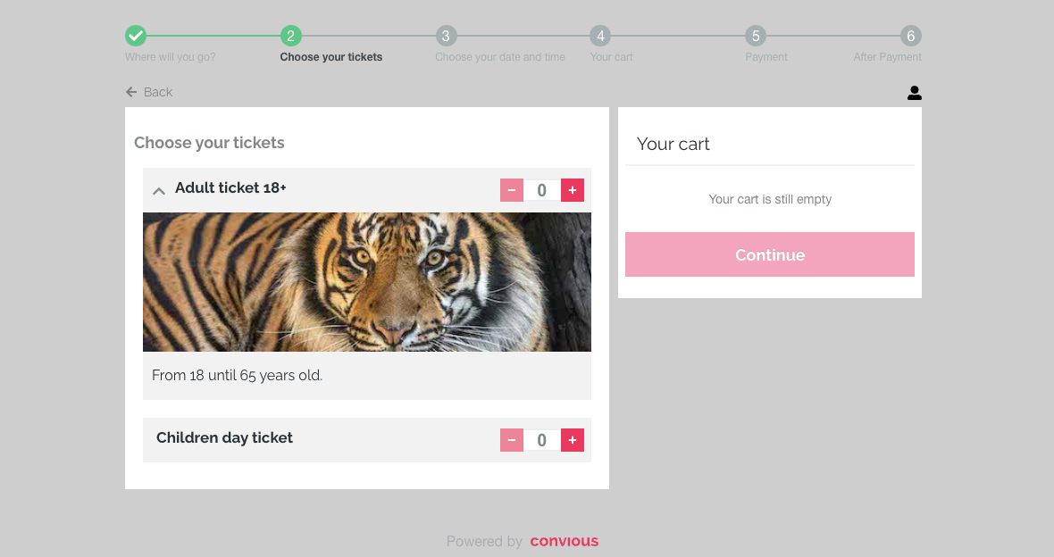This screenshot has width=1054, height=557.
Task: Click step 6 After Payment circle
Action: coord(910,36)
